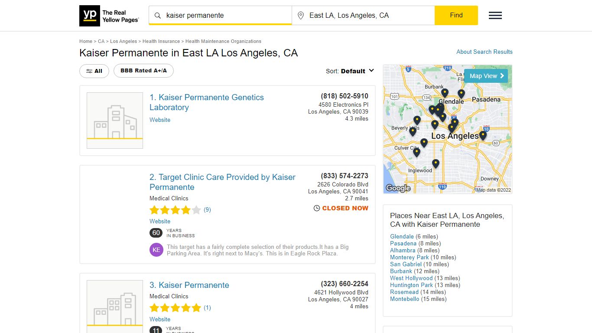Go to Health Maintenance Organizations breadcrumb
Viewport: 592px width, 333px height.
pyautogui.click(x=223, y=41)
